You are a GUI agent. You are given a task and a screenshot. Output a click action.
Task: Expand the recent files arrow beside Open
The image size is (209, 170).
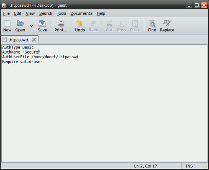pos(31,26)
